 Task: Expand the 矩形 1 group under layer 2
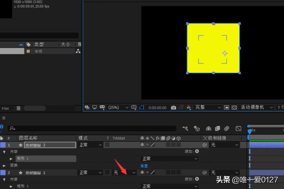(11, 186)
